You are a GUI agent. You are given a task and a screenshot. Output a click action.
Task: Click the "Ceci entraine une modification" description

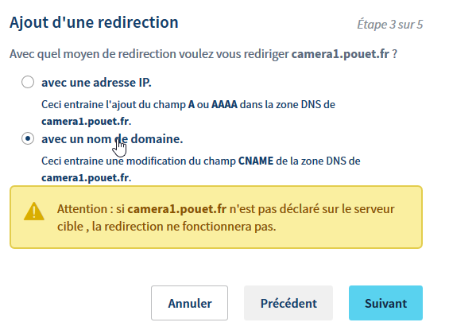[x=120, y=161]
